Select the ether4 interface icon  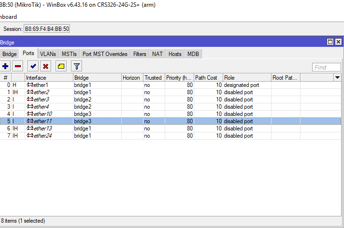[x=30, y=106]
